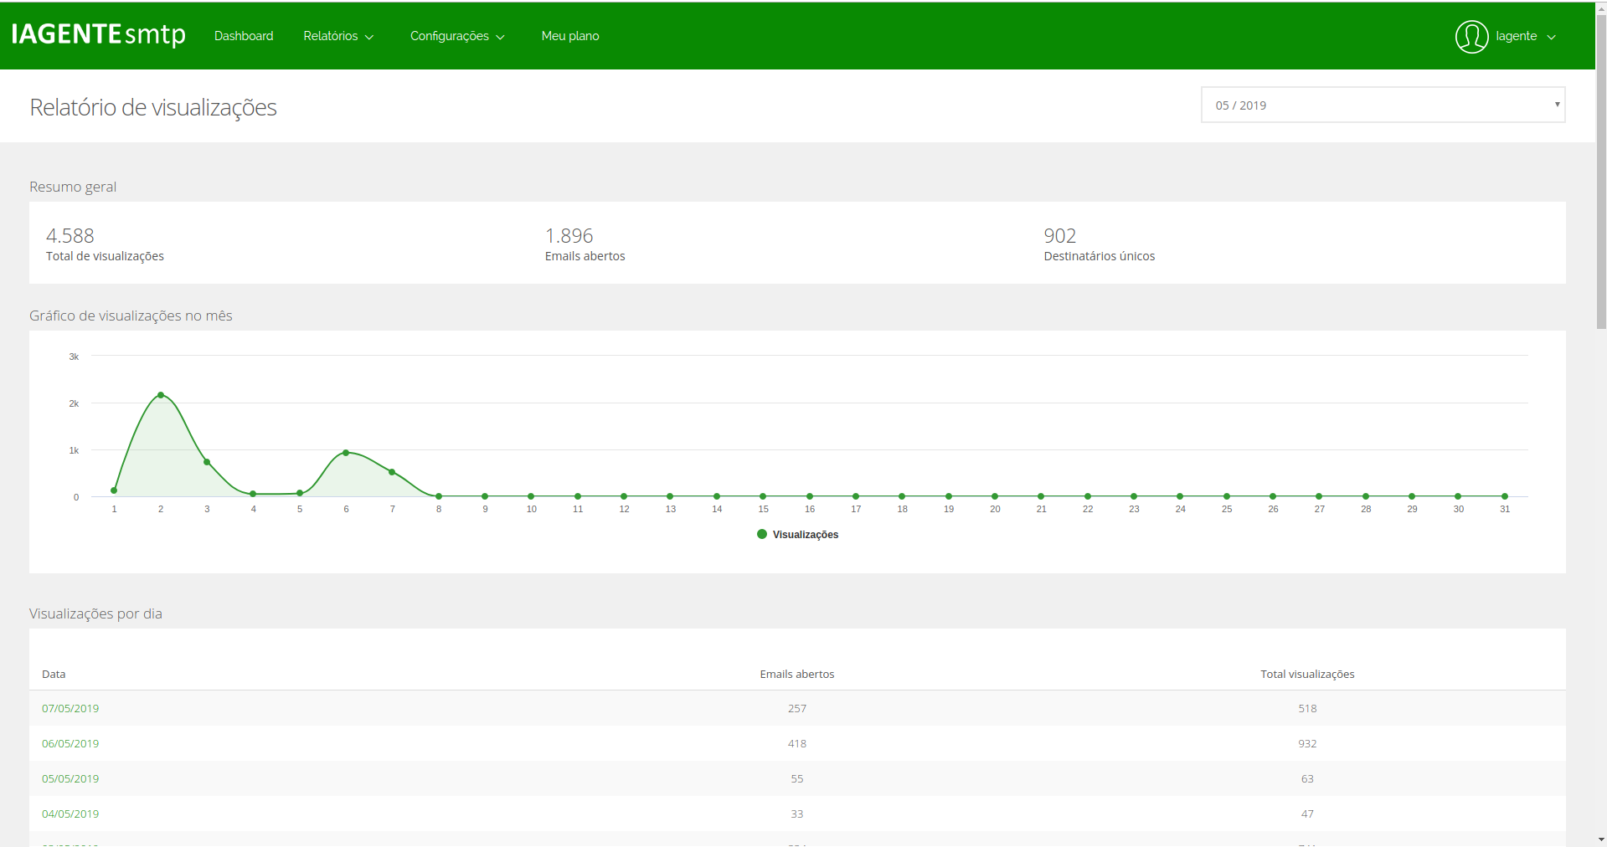Open the 06/05/2019 report link
Screen dimensions: 1607x847
point(70,743)
